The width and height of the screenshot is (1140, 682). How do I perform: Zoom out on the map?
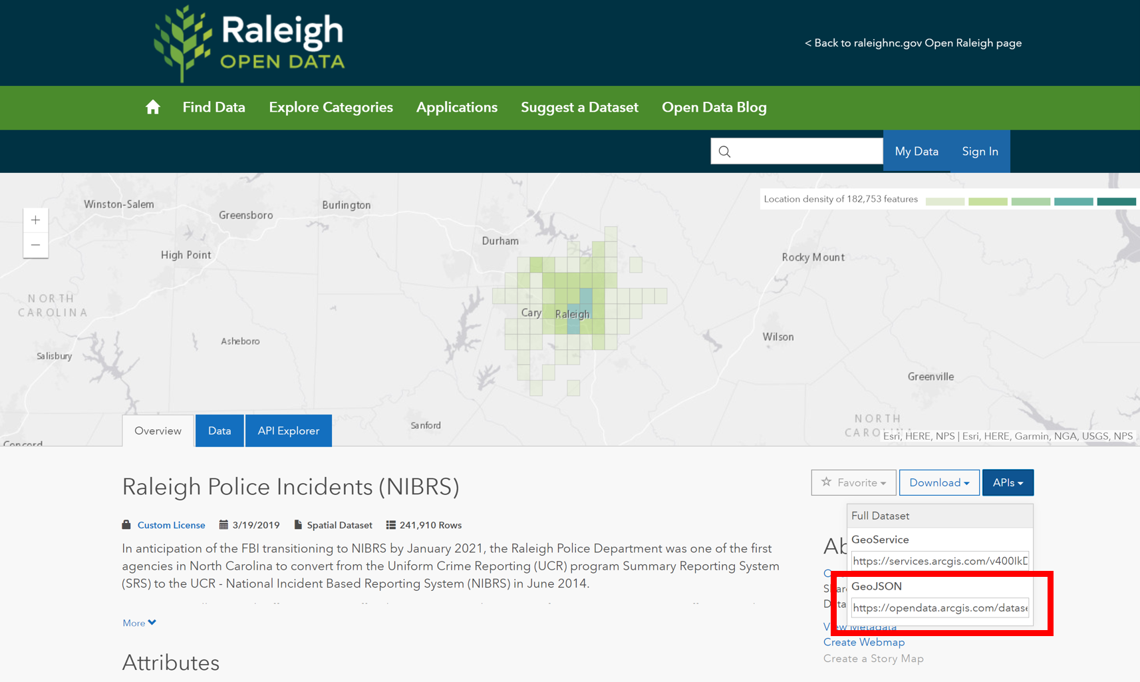coord(36,245)
